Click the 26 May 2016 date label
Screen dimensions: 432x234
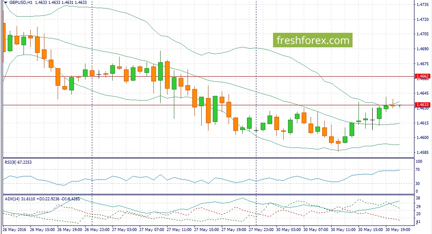pyautogui.click(x=15, y=230)
